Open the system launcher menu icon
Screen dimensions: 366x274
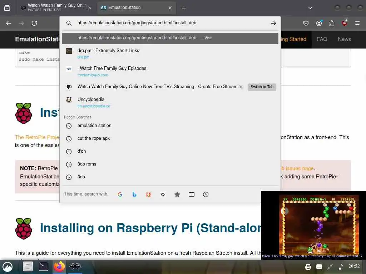pyautogui.click(x=8, y=267)
